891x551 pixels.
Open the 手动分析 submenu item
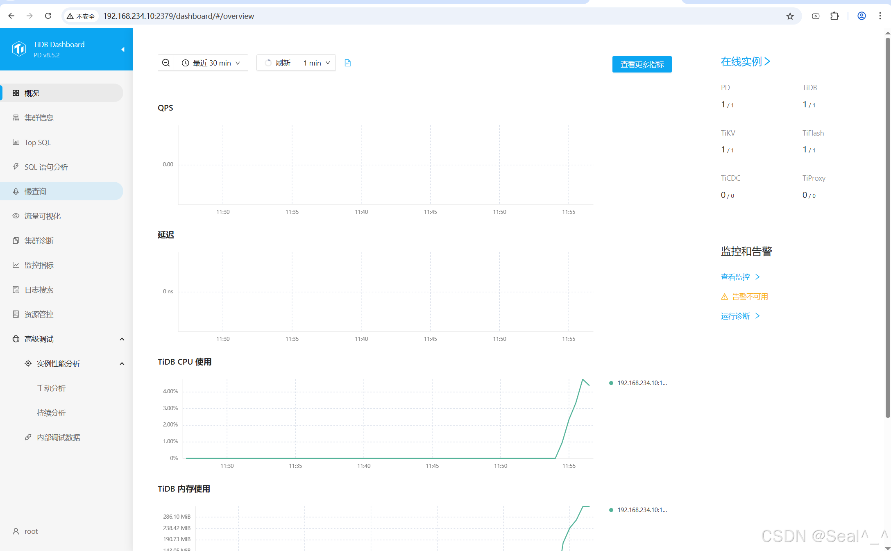pyautogui.click(x=51, y=388)
